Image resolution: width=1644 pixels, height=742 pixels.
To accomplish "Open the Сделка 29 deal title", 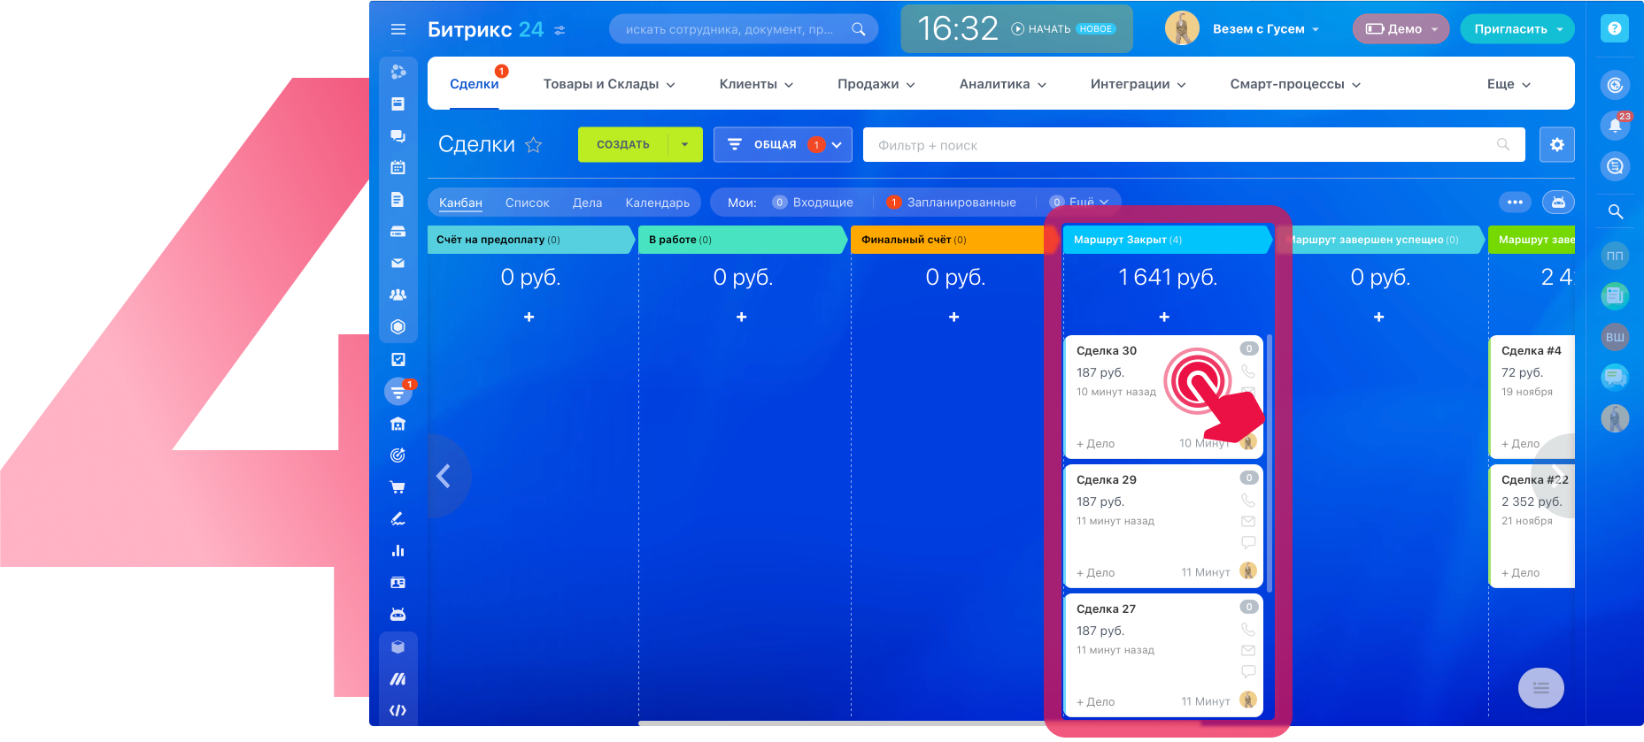I will pos(1107,480).
